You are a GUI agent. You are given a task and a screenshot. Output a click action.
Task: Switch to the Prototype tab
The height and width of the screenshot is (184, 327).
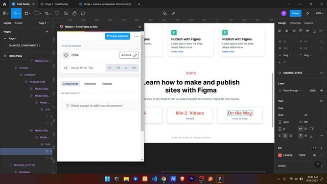point(295,23)
